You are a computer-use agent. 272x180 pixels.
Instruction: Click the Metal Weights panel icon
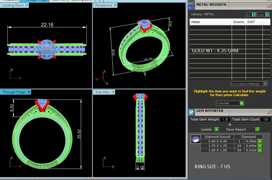coord(192,6)
